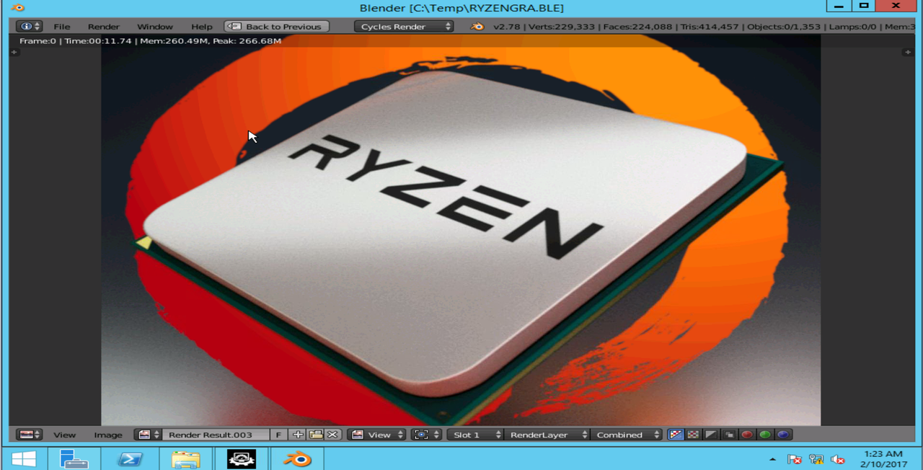Create new image with plus icon
The height and width of the screenshot is (470, 923).
[297, 435]
